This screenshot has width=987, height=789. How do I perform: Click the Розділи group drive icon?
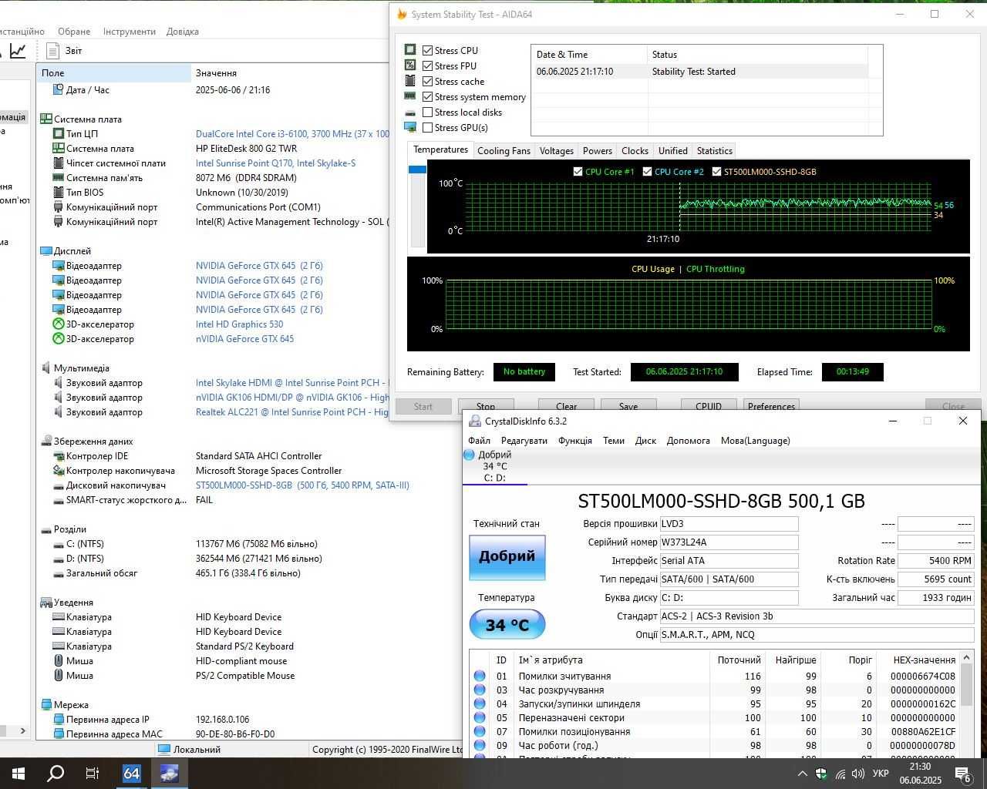coord(45,529)
